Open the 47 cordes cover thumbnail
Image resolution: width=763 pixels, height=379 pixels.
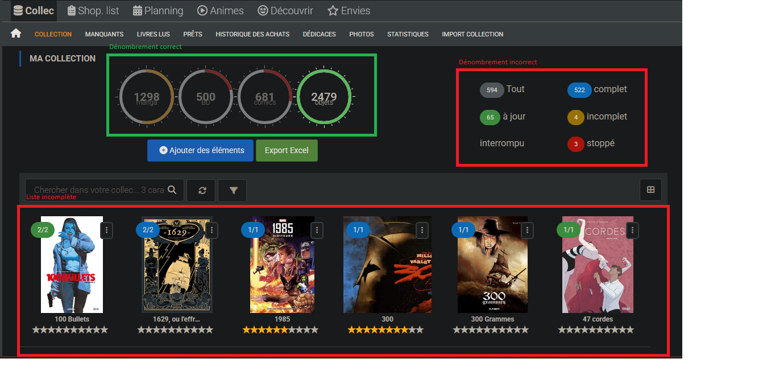point(598,265)
